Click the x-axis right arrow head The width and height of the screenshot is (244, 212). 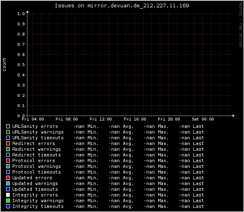click(x=233, y=116)
